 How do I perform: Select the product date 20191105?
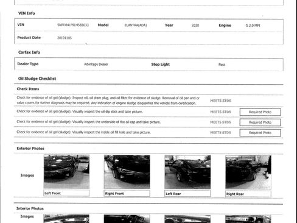pos(65,38)
